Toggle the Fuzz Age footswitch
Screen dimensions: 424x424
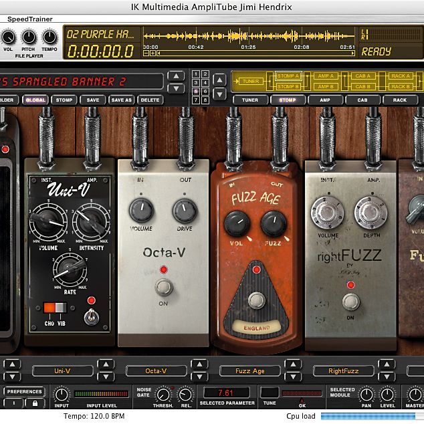click(256, 300)
